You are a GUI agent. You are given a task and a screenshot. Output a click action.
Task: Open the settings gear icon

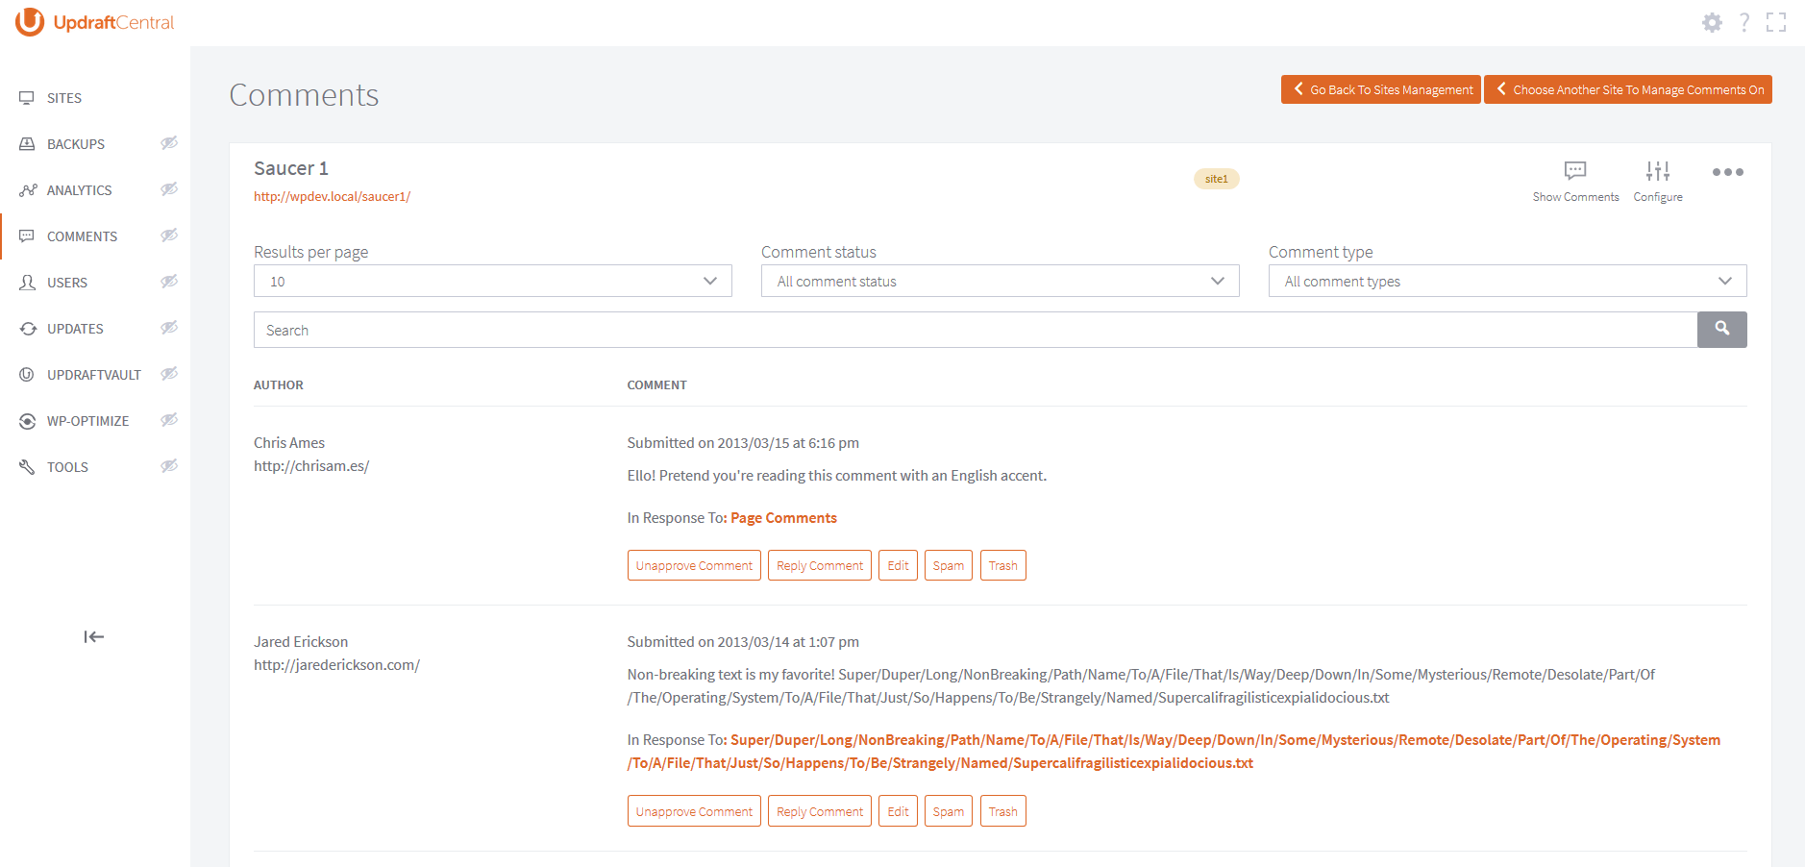(x=1712, y=22)
